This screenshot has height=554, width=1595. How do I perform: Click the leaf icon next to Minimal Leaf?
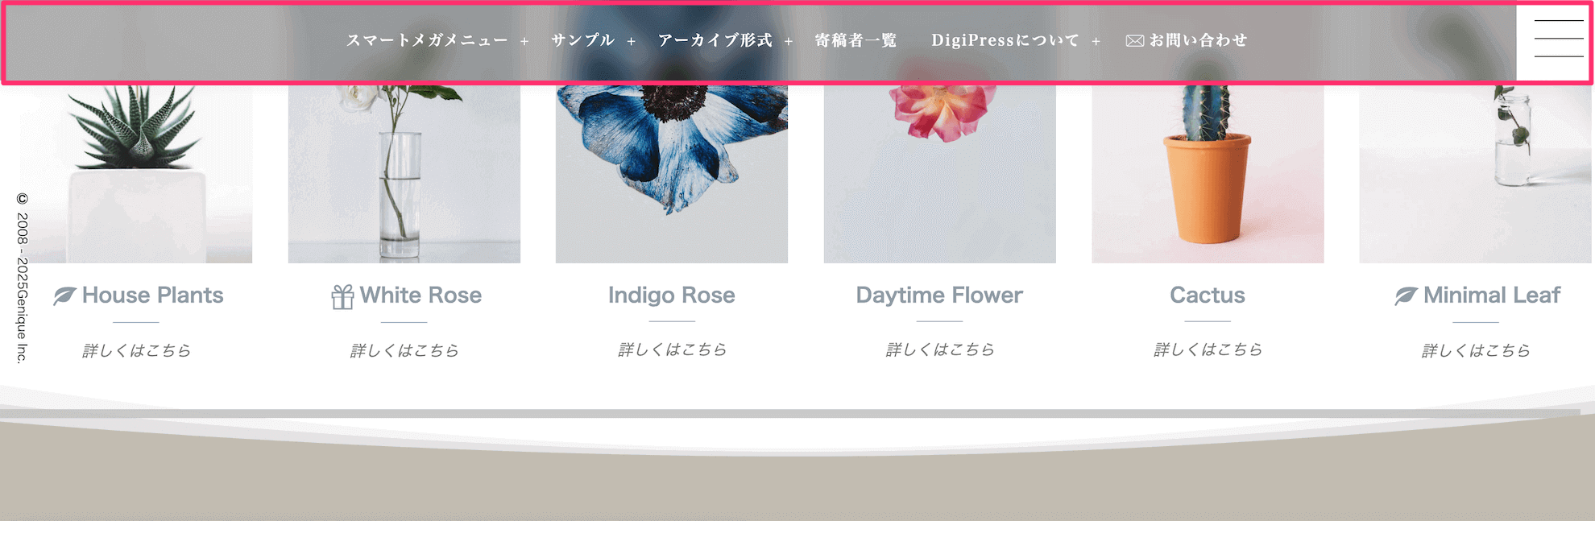(x=1406, y=296)
